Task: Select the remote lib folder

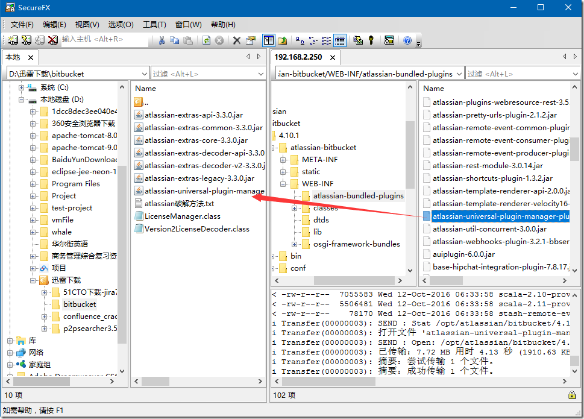Action: (x=318, y=232)
